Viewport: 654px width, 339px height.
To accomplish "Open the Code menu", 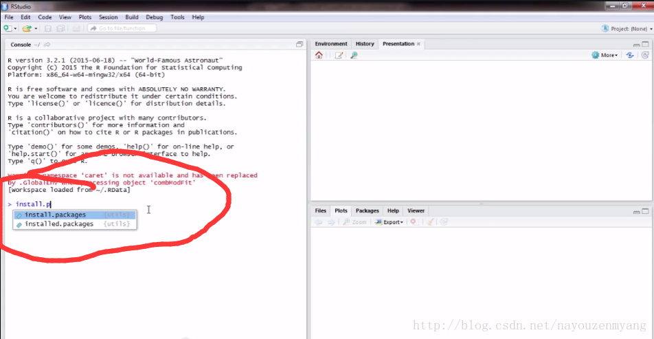I will [x=45, y=17].
